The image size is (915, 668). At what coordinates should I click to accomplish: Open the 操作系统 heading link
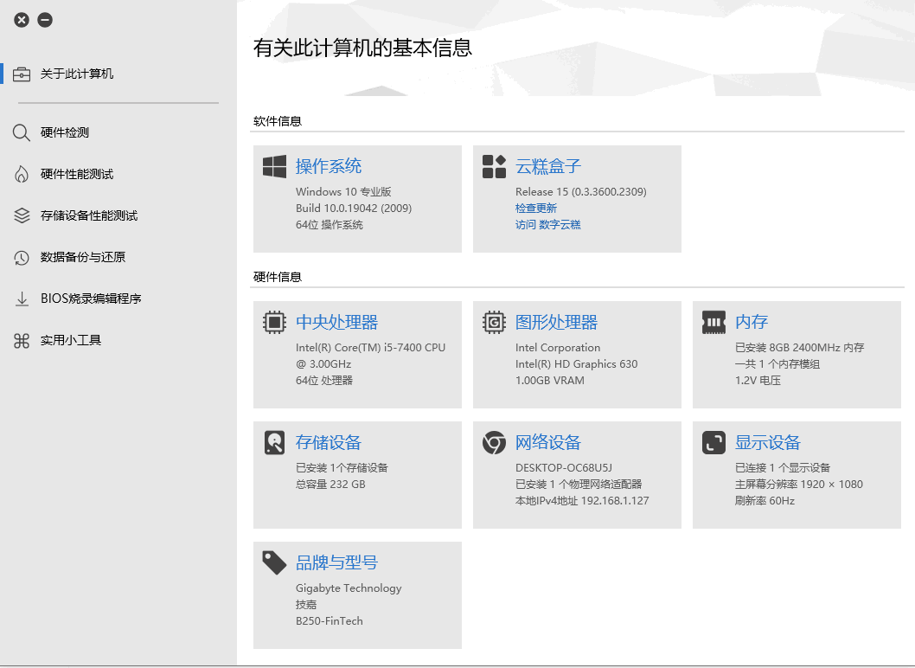pyautogui.click(x=329, y=166)
